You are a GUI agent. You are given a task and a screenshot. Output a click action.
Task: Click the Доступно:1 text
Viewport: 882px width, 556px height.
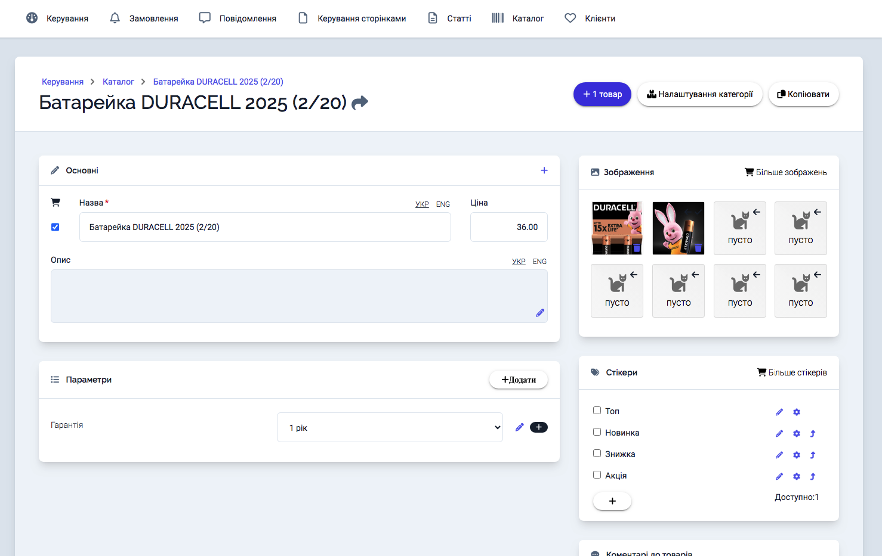[x=797, y=497]
